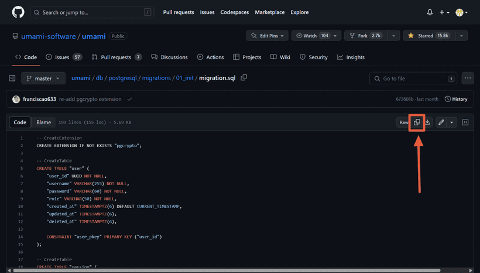Open the Wiki tab
Viewport: 480px width, 273px height.
[x=280, y=57]
